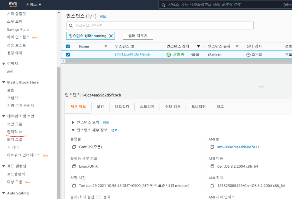Collapse the 로드 밸런싱 sidebar section
The height and width of the screenshot is (199, 292).
4,166
